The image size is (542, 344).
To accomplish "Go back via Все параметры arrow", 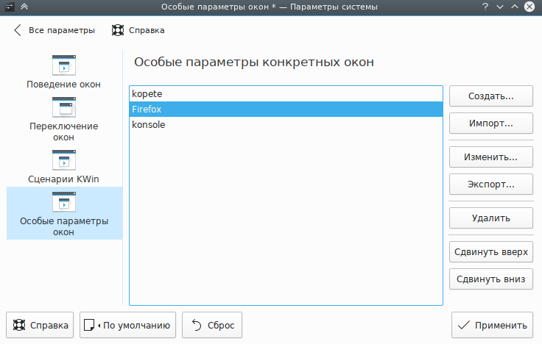I will [x=17, y=30].
